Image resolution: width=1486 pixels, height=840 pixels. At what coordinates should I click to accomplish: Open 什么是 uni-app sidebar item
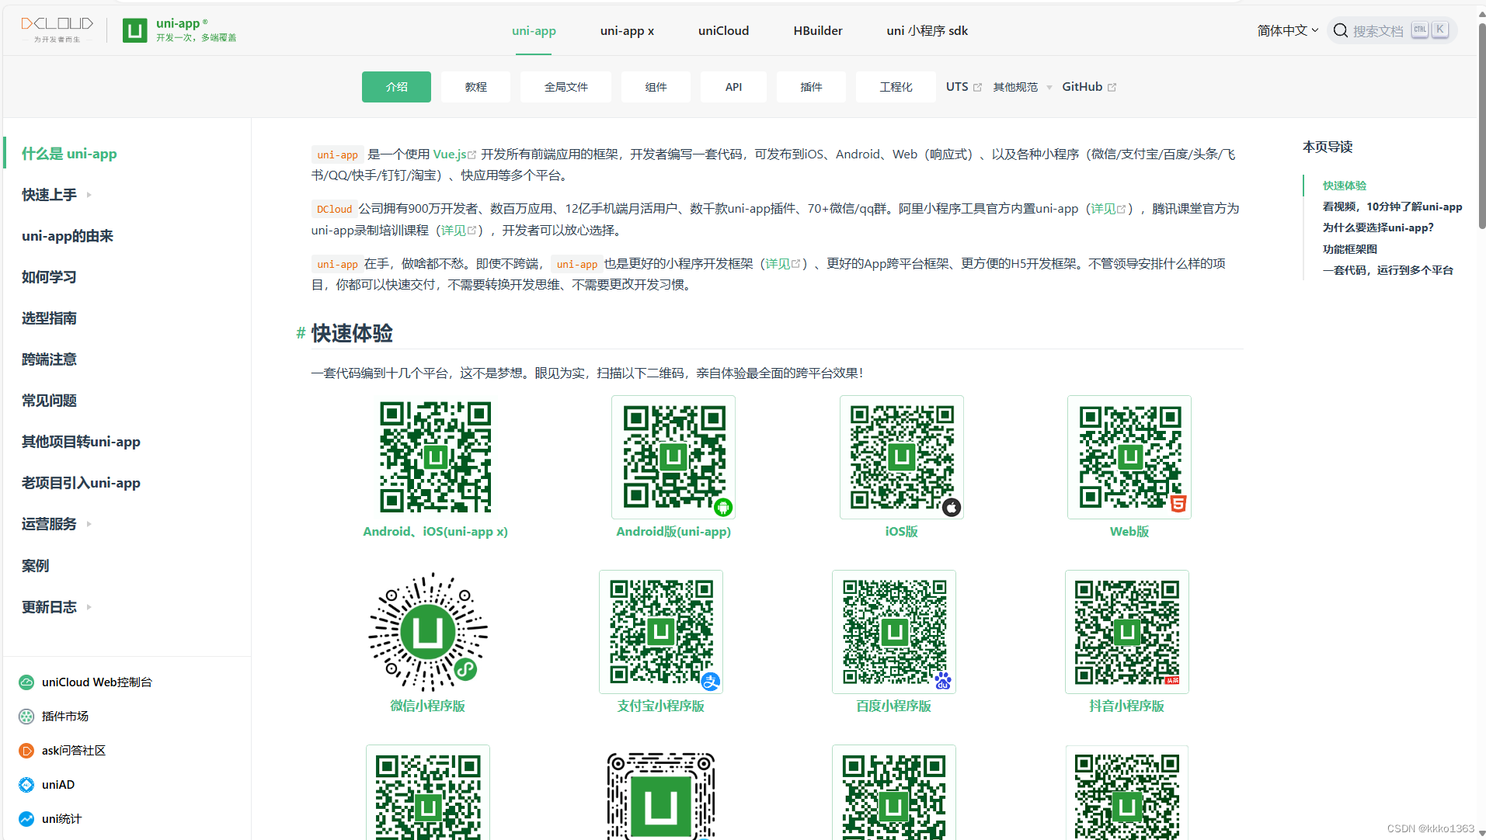(69, 154)
